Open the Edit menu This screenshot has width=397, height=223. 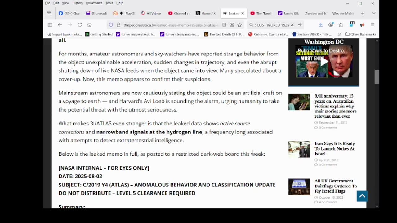coord(56,3)
